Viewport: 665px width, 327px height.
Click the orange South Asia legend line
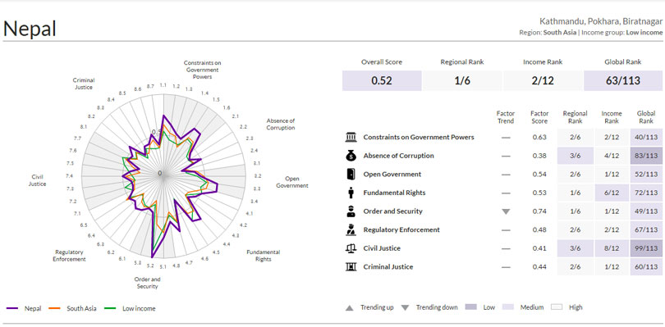tap(55, 308)
